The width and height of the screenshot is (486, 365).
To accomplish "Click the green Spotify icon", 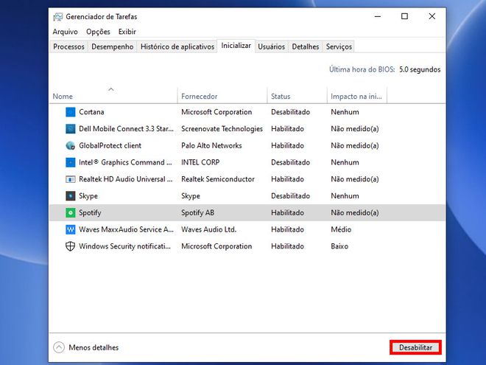I will [x=71, y=212].
